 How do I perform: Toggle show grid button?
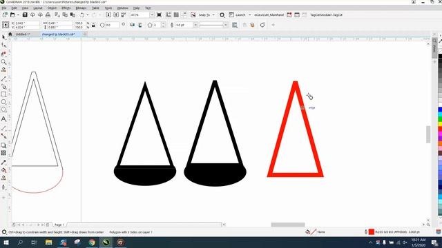177,15
